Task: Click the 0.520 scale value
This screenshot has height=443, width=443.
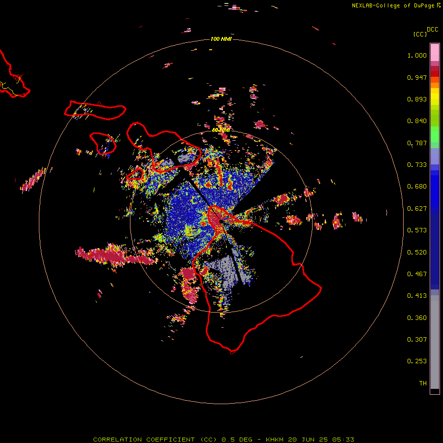Action: (x=417, y=253)
